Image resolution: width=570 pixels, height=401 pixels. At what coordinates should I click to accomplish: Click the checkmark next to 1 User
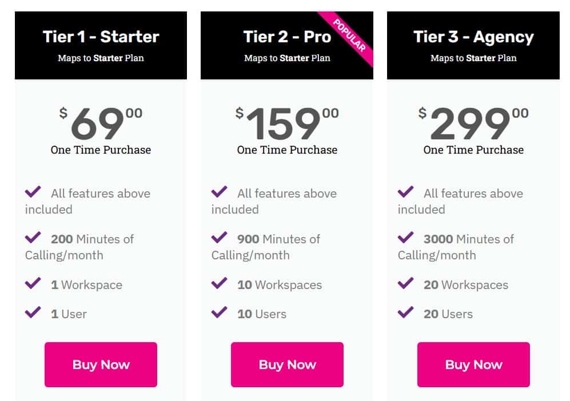click(35, 311)
